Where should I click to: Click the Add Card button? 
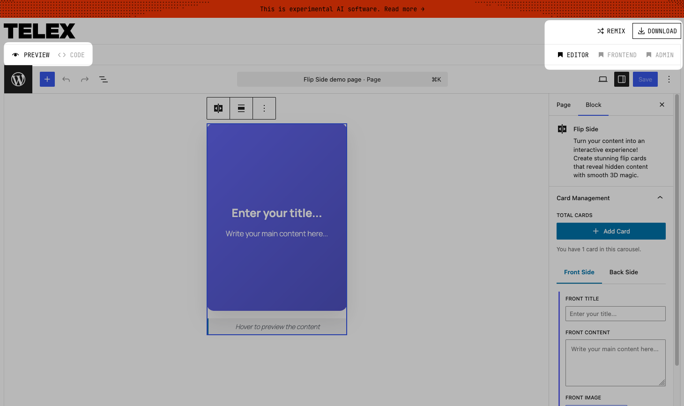611,231
